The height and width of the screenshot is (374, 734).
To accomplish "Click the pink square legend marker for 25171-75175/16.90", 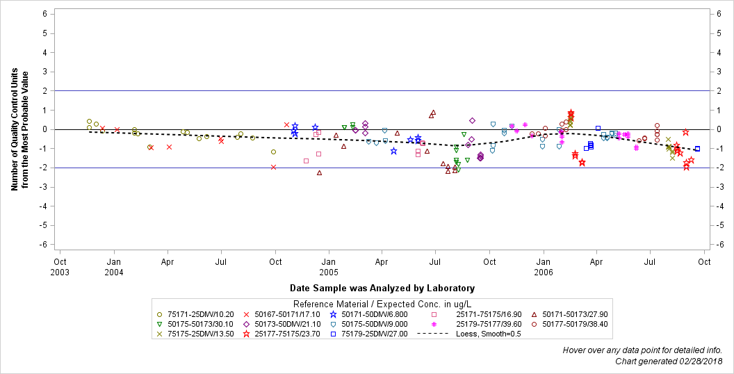I will coord(434,314).
